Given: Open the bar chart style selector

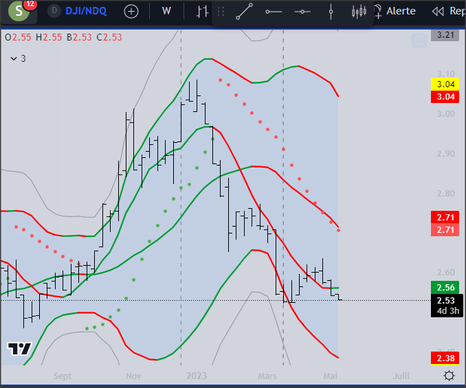Looking at the screenshot, I should pyautogui.click(x=202, y=12).
